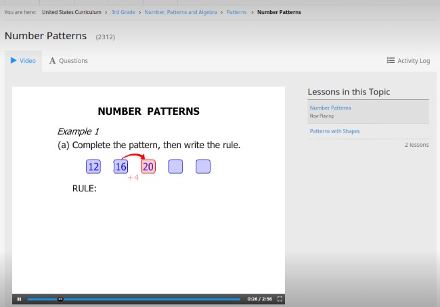Screen dimensions: 440x307
Task: Open the Patterns breadcrumb link
Action: [x=236, y=12]
